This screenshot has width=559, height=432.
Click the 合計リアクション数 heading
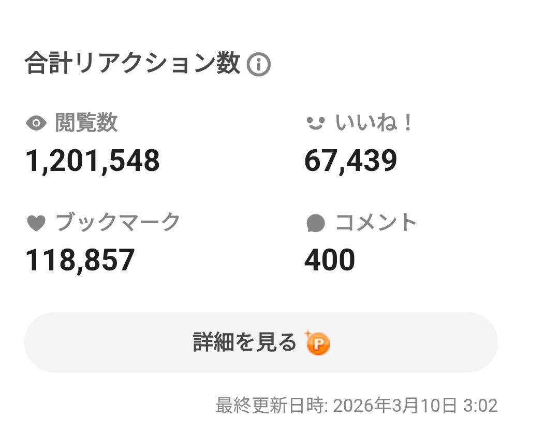[x=133, y=64]
